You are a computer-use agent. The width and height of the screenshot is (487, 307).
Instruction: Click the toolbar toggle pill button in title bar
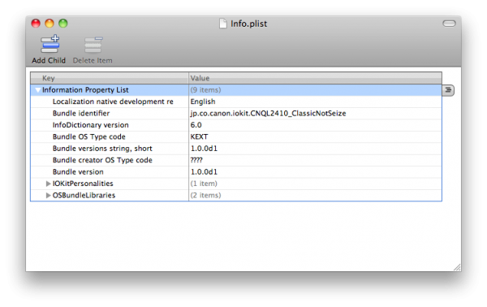[449, 24]
